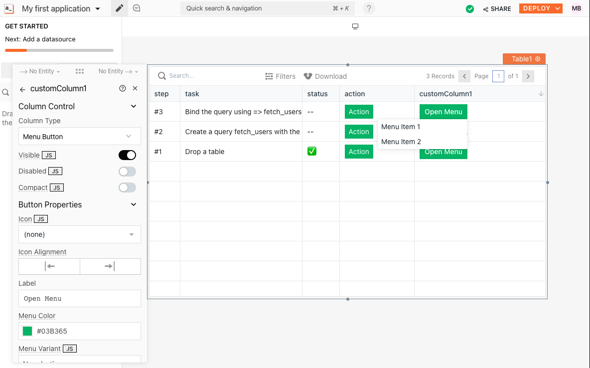
Task: Click the page number input box
Action: click(498, 76)
